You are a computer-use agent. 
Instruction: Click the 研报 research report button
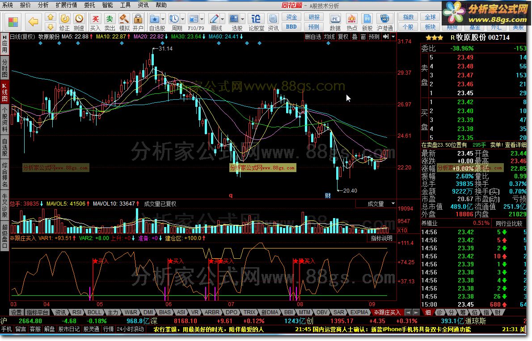point(314,17)
